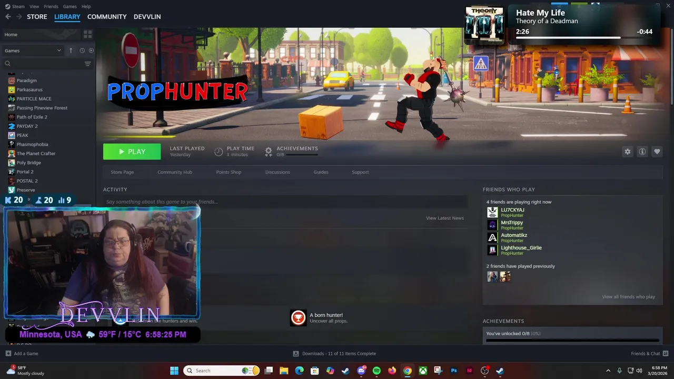Screen dimensions: 674x379
Task: Select PAYDAY 2 in the list
Action: (27, 126)
